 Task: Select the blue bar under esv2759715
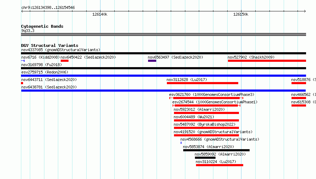click(163, 76)
